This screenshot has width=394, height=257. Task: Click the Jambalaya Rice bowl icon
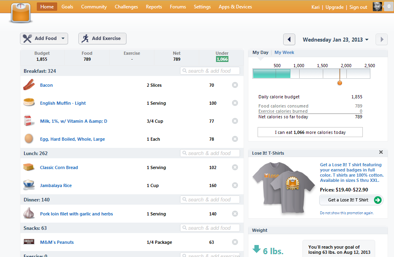point(29,185)
